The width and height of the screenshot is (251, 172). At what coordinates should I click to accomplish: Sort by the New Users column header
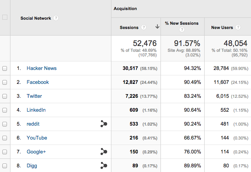(x=222, y=27)
